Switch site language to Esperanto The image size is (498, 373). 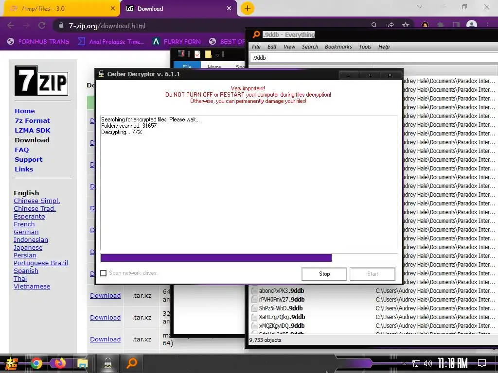(29, 216)
